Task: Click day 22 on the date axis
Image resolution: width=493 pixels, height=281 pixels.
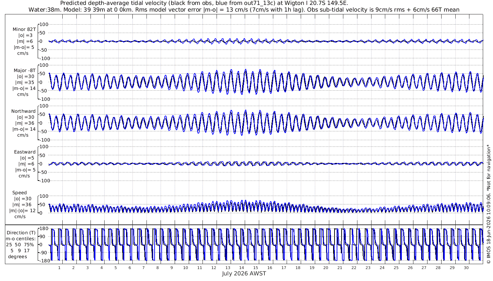Action: tap(354, 267)
